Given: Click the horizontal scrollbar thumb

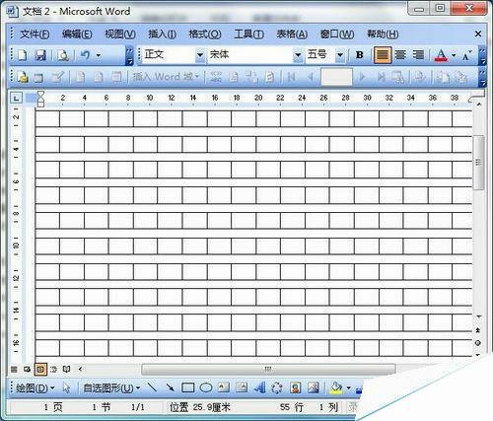Looking at the screenshot, I should (x=268, y=369).
